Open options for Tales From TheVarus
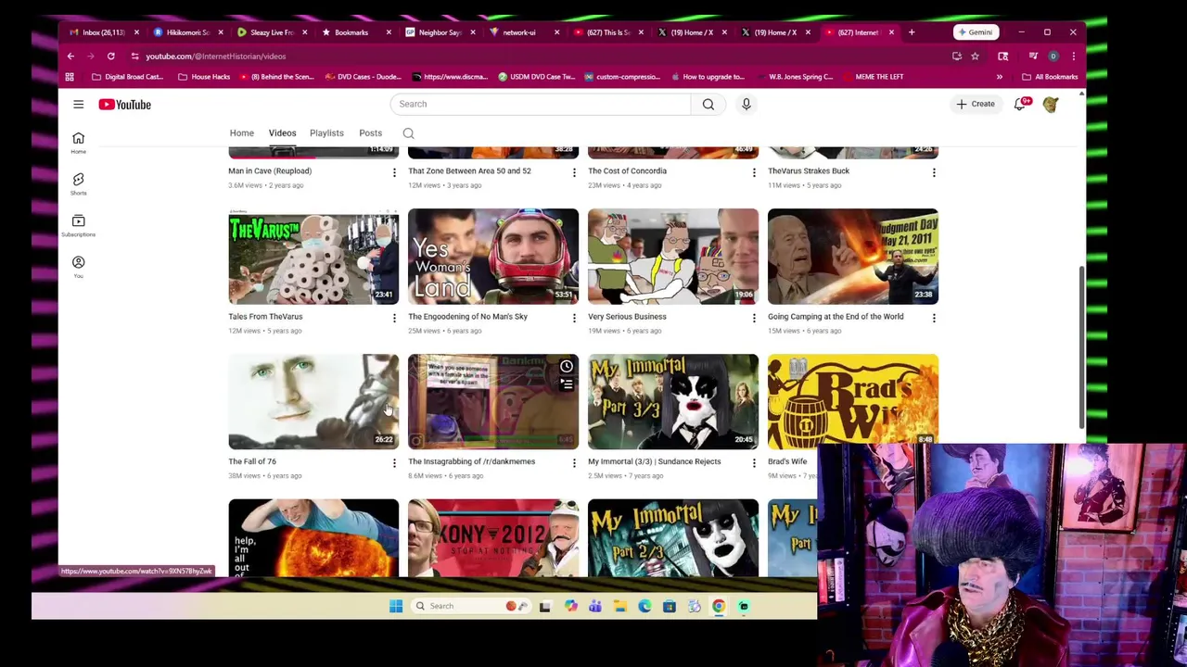Viewport: 1187px width, 667px height. coord(394,318)
